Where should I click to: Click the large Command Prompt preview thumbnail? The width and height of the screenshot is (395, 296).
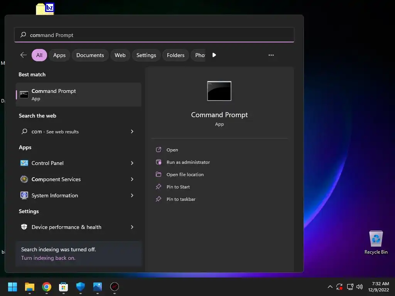click(219, 91)
